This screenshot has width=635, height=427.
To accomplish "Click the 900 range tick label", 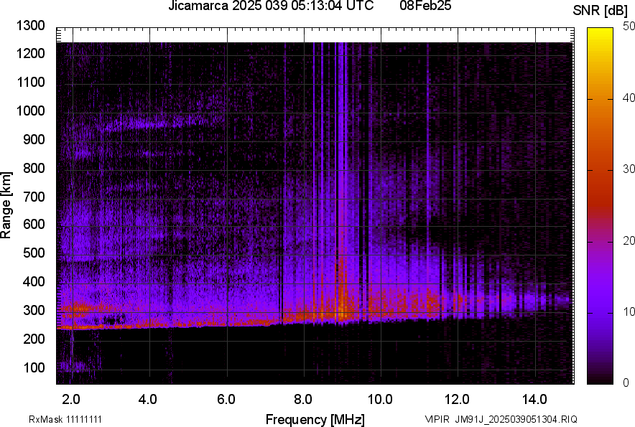I will coord(34,140).
